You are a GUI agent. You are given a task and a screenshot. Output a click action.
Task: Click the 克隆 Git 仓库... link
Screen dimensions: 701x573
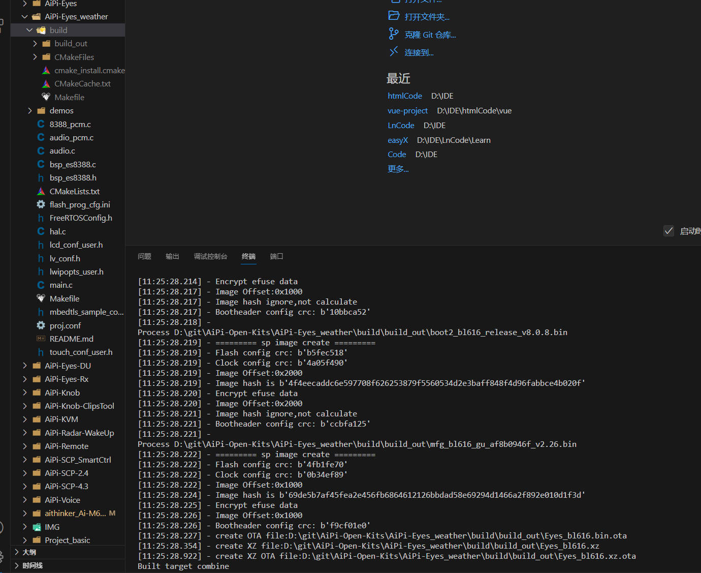point(430,35)
